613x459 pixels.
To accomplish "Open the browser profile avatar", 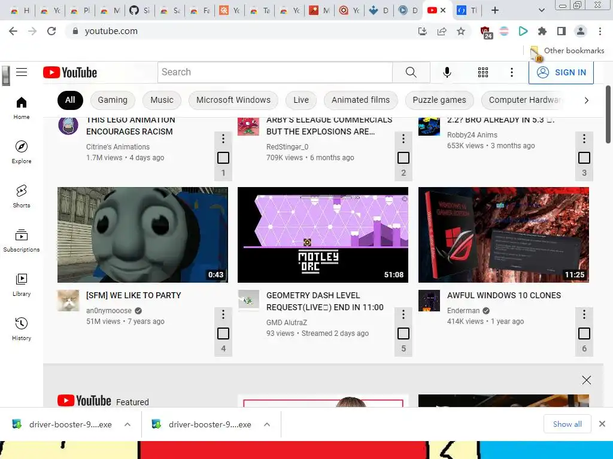I will [x=581, y=31].
